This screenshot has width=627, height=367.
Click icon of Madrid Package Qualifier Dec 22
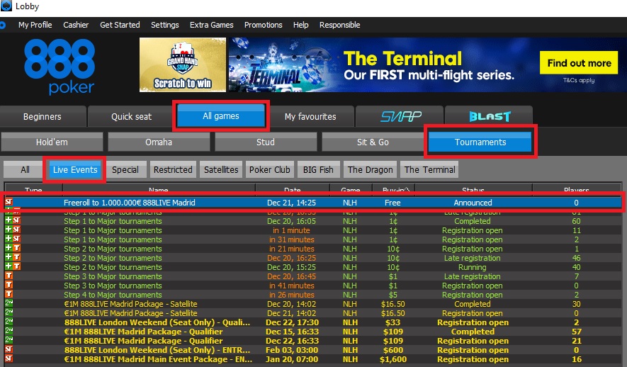click(9, 340)
